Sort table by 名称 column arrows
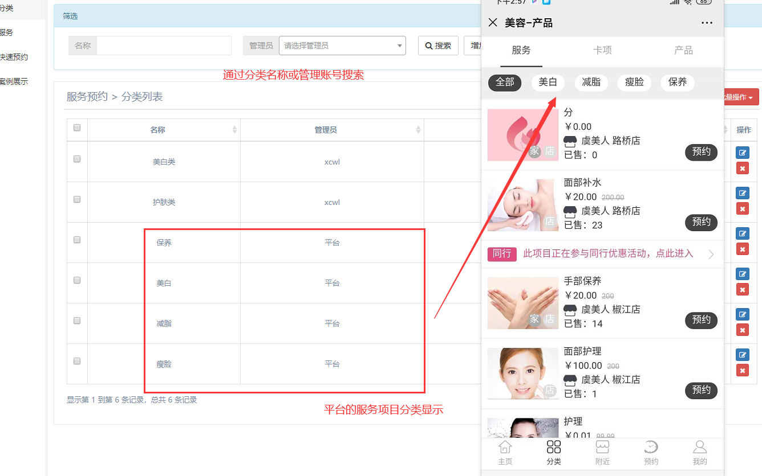Image resolution: width=762 pixels, height=476 pixels. click(234, 130)
